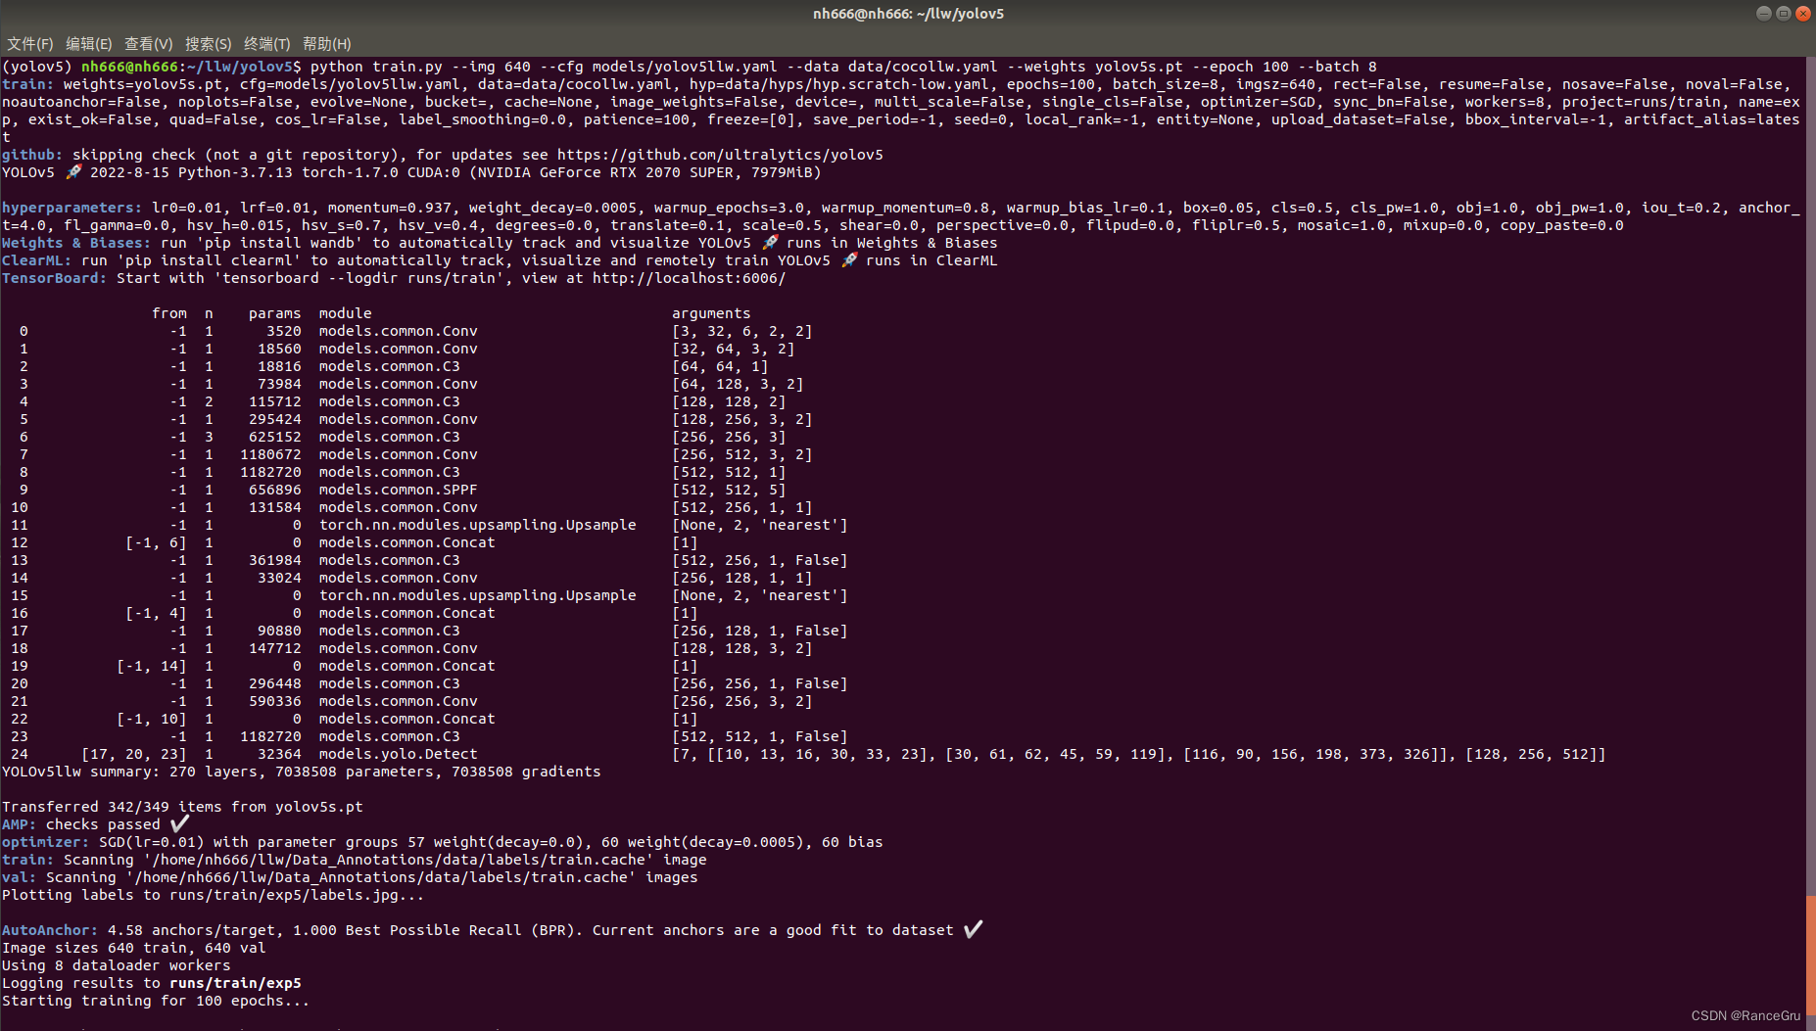Click params value 3520 in layer 0
The width and height of the screenshot is (1816, 1031).
(x=283, y=331)
